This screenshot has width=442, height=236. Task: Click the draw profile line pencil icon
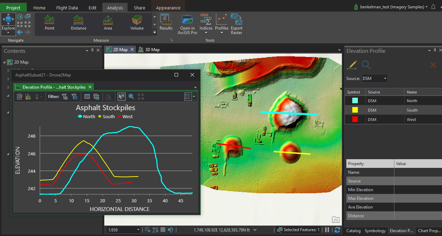(352, 65)
